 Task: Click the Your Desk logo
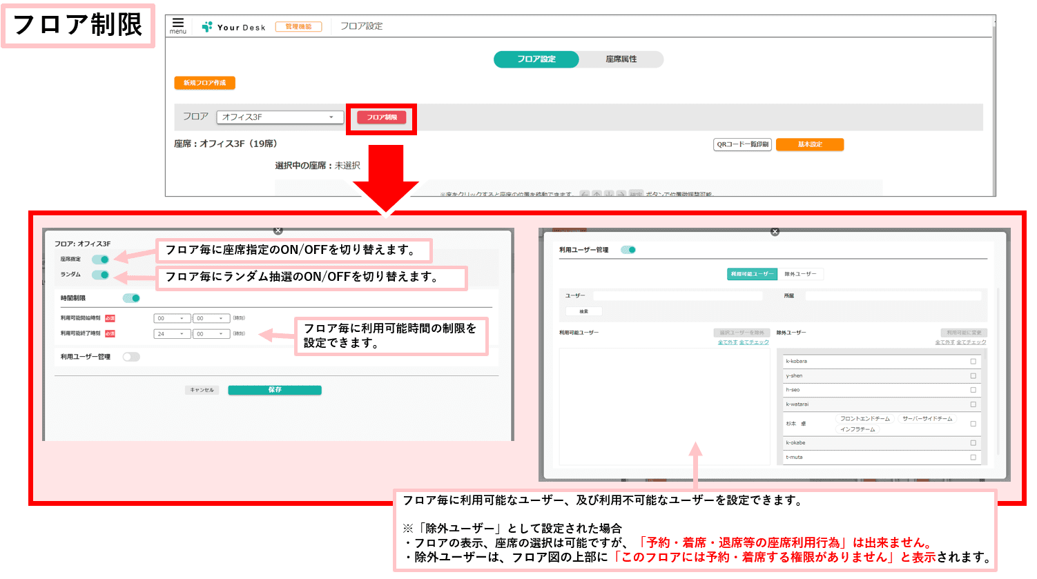233,27
